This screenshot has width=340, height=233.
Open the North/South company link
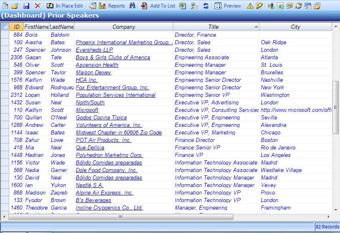pyautogui.click(x=90, y=103)
